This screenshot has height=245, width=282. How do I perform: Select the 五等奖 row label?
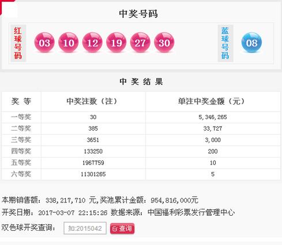(21, 163)
